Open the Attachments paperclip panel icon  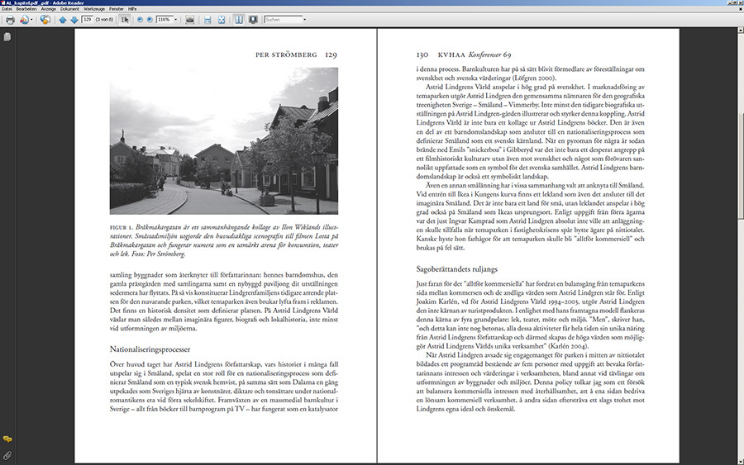7,456
